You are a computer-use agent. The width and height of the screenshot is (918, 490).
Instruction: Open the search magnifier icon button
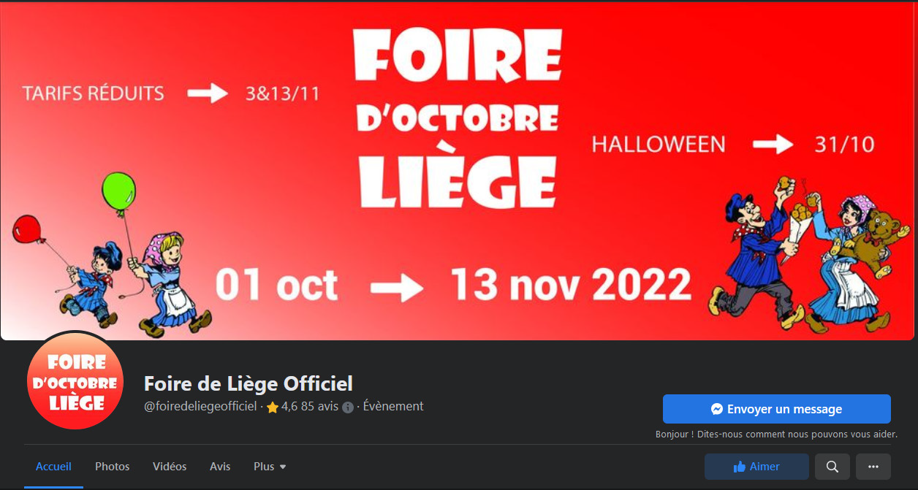coord(832,467)
